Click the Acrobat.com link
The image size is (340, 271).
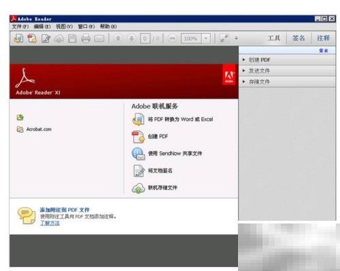click(39, 129)
